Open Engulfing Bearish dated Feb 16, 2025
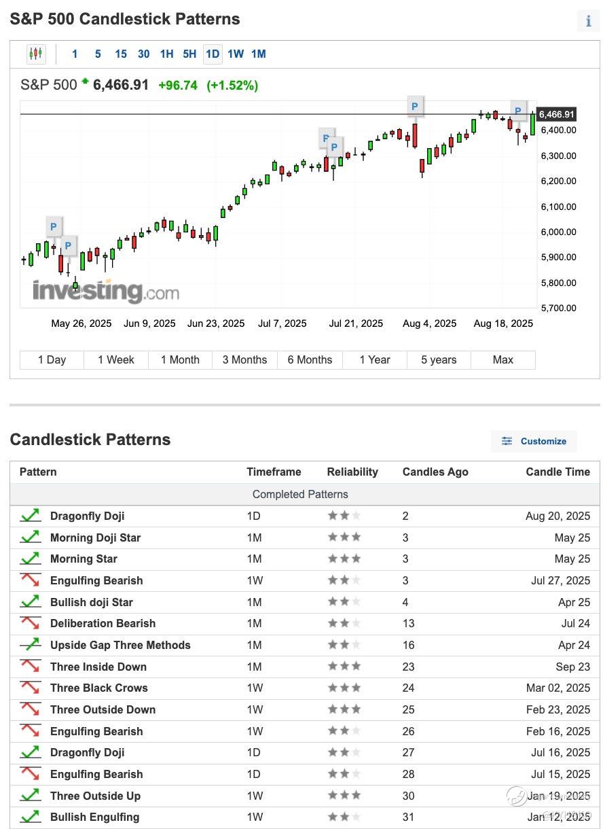Image resolution: width=603 pixels, height=829 pixels. [x=96, y=731]
